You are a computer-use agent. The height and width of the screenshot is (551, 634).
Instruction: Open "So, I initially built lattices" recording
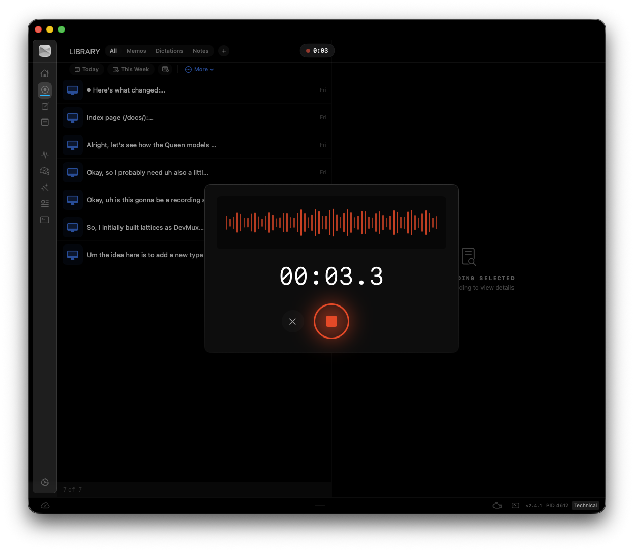(131, 227)
